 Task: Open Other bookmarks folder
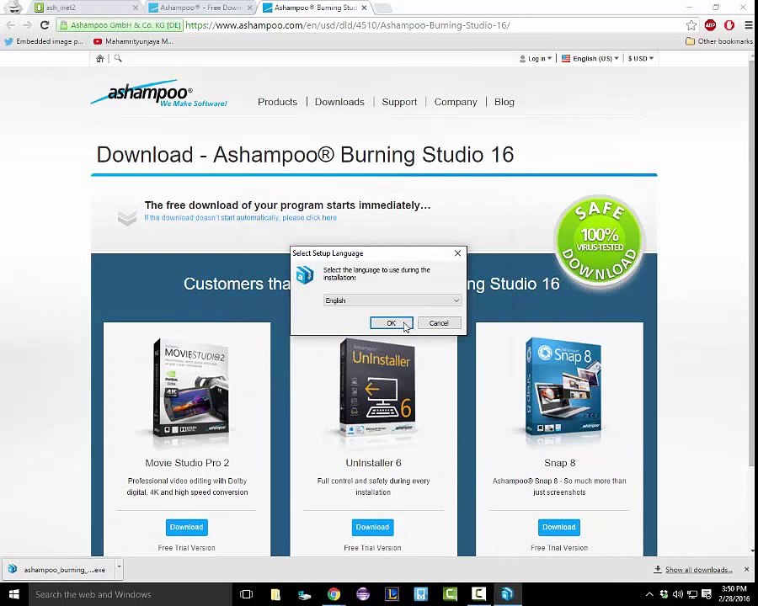point(719,41)
